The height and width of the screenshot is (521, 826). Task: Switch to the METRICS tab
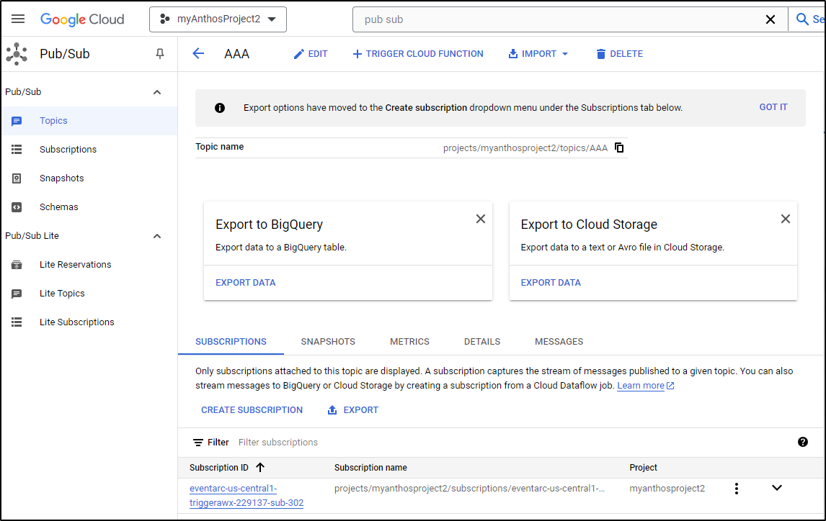pyautogui.click(x=409, y=342)
